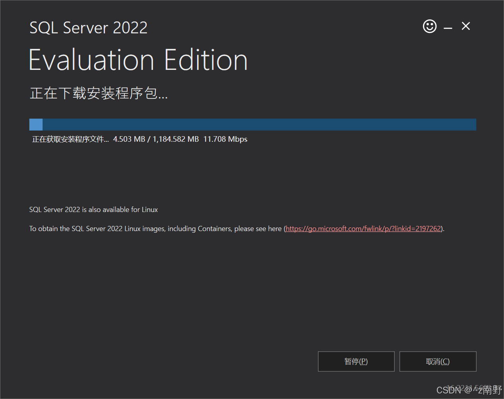Minimize the SQL Server installer window
Image resolution: width=504 pixels, height=399 pixels.
(x=448, y=26)
